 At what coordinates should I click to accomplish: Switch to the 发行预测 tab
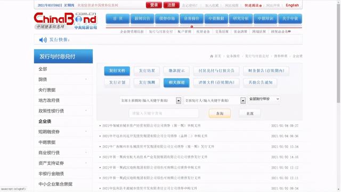point(147,83)
